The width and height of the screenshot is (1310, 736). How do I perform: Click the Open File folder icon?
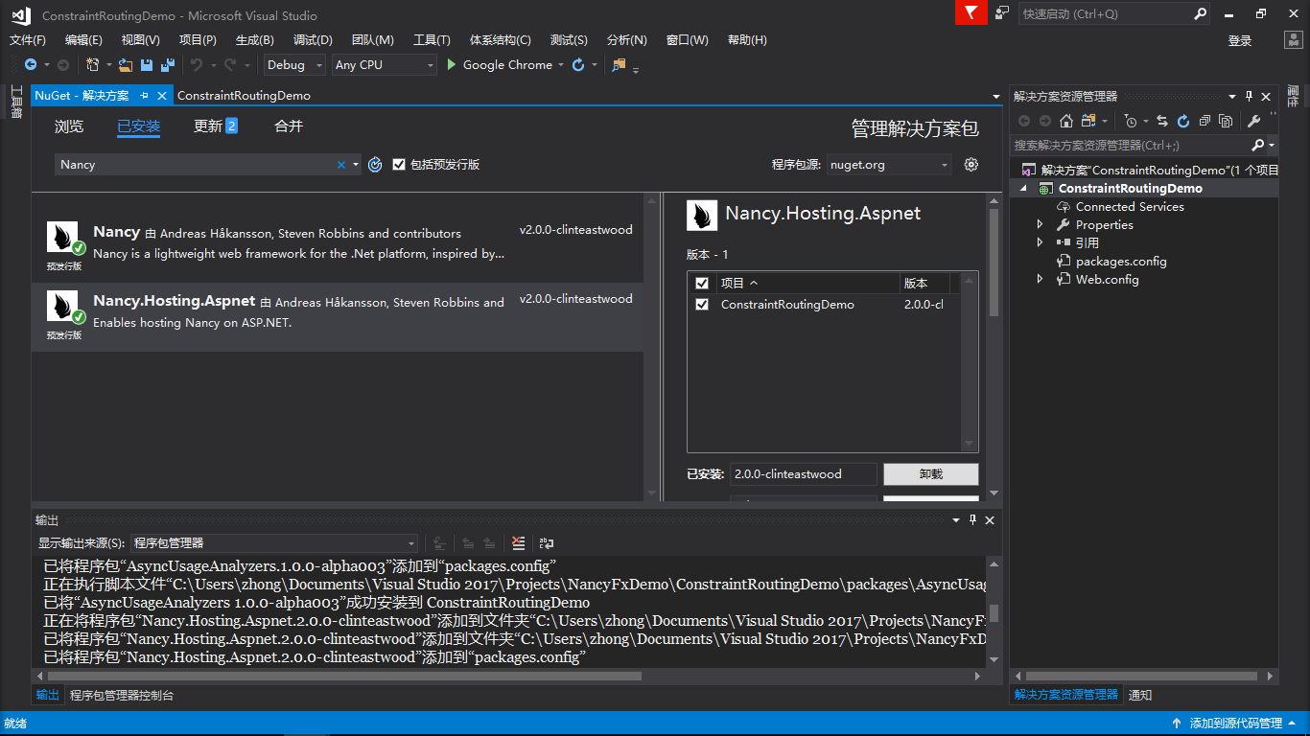point(126,65)
